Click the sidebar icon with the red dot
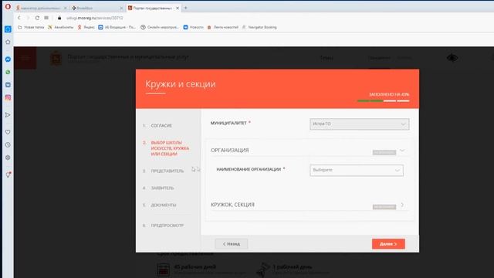The width and height of the screenshot is (494, 278). [8, 175]
